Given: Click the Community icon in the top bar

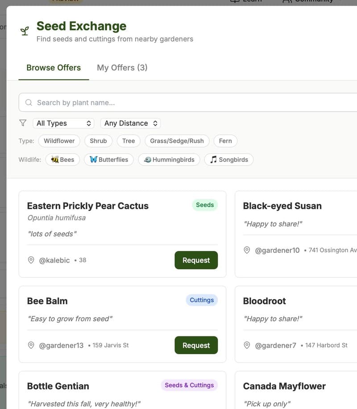Looking at the screenshot, I should (x=288, y=1).
